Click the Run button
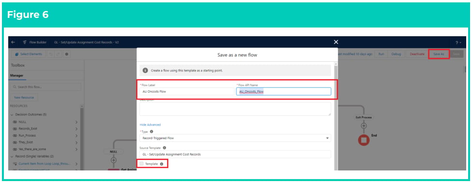The image size is (472, 183). (381, 54)
